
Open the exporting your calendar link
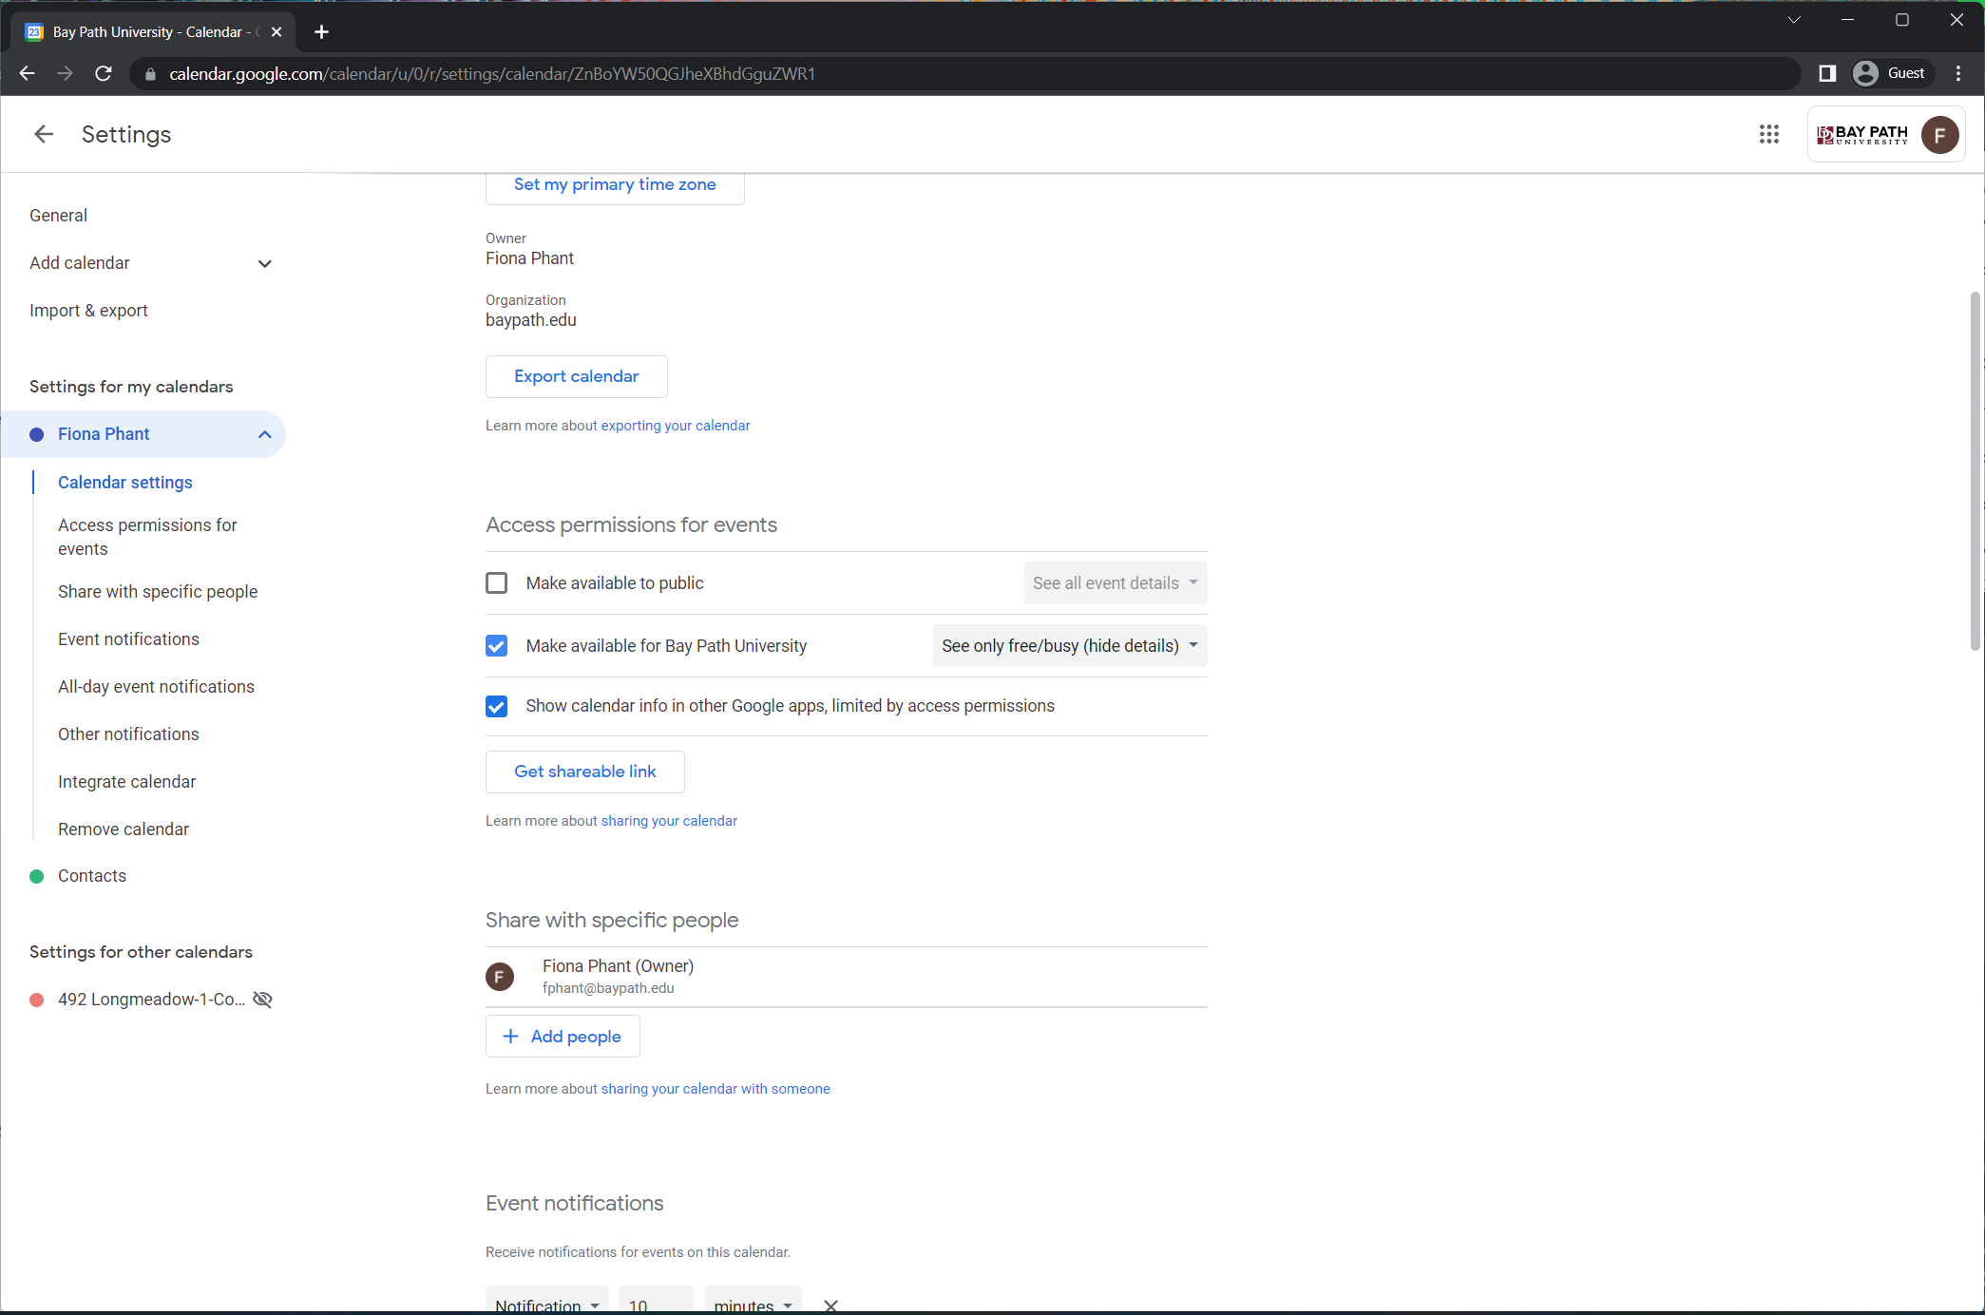(675, 426)
